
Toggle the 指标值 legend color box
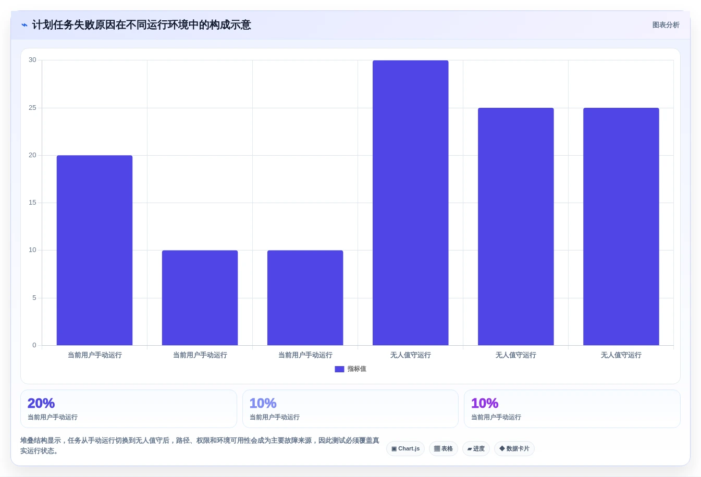339,369
